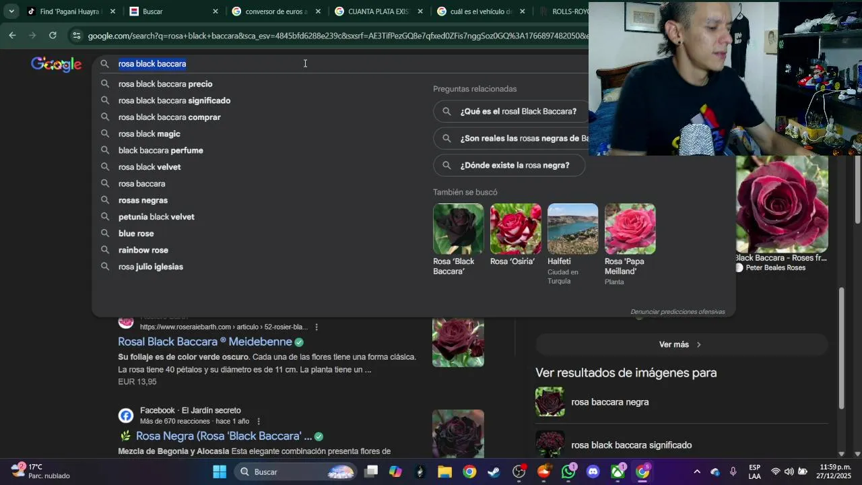Close the 'Buscar' browser tab

pos(215,11)
